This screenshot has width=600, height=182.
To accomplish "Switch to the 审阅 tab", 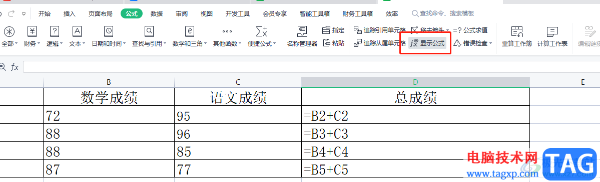I will pos(182,14).
